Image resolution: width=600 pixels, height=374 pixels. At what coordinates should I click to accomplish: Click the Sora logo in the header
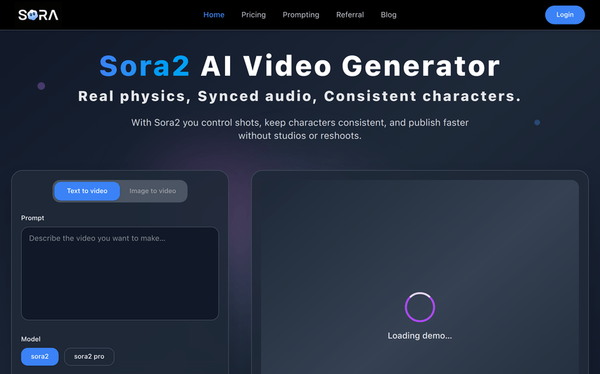[38, 15]
